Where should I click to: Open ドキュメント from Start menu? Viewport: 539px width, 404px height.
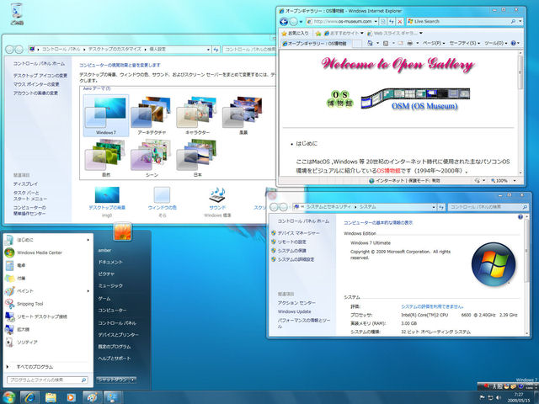(110, 262)
